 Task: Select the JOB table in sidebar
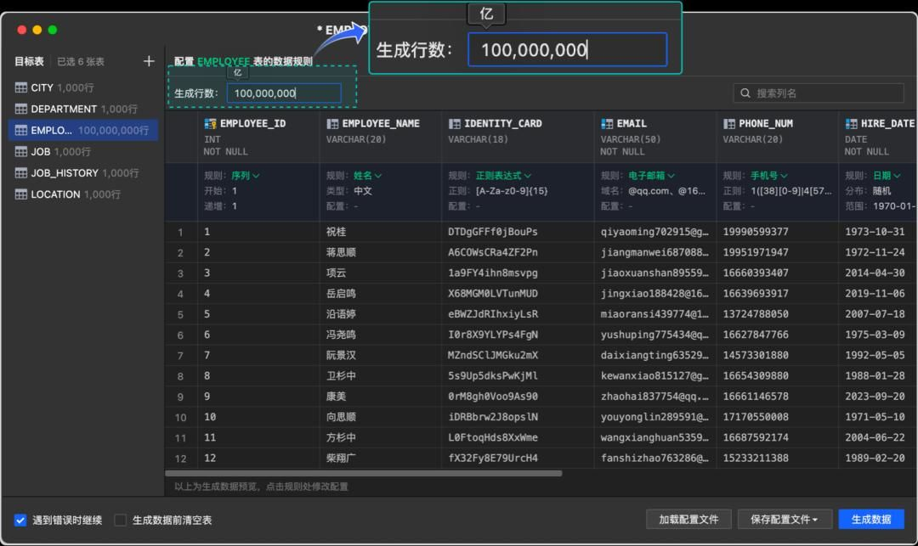83,151
